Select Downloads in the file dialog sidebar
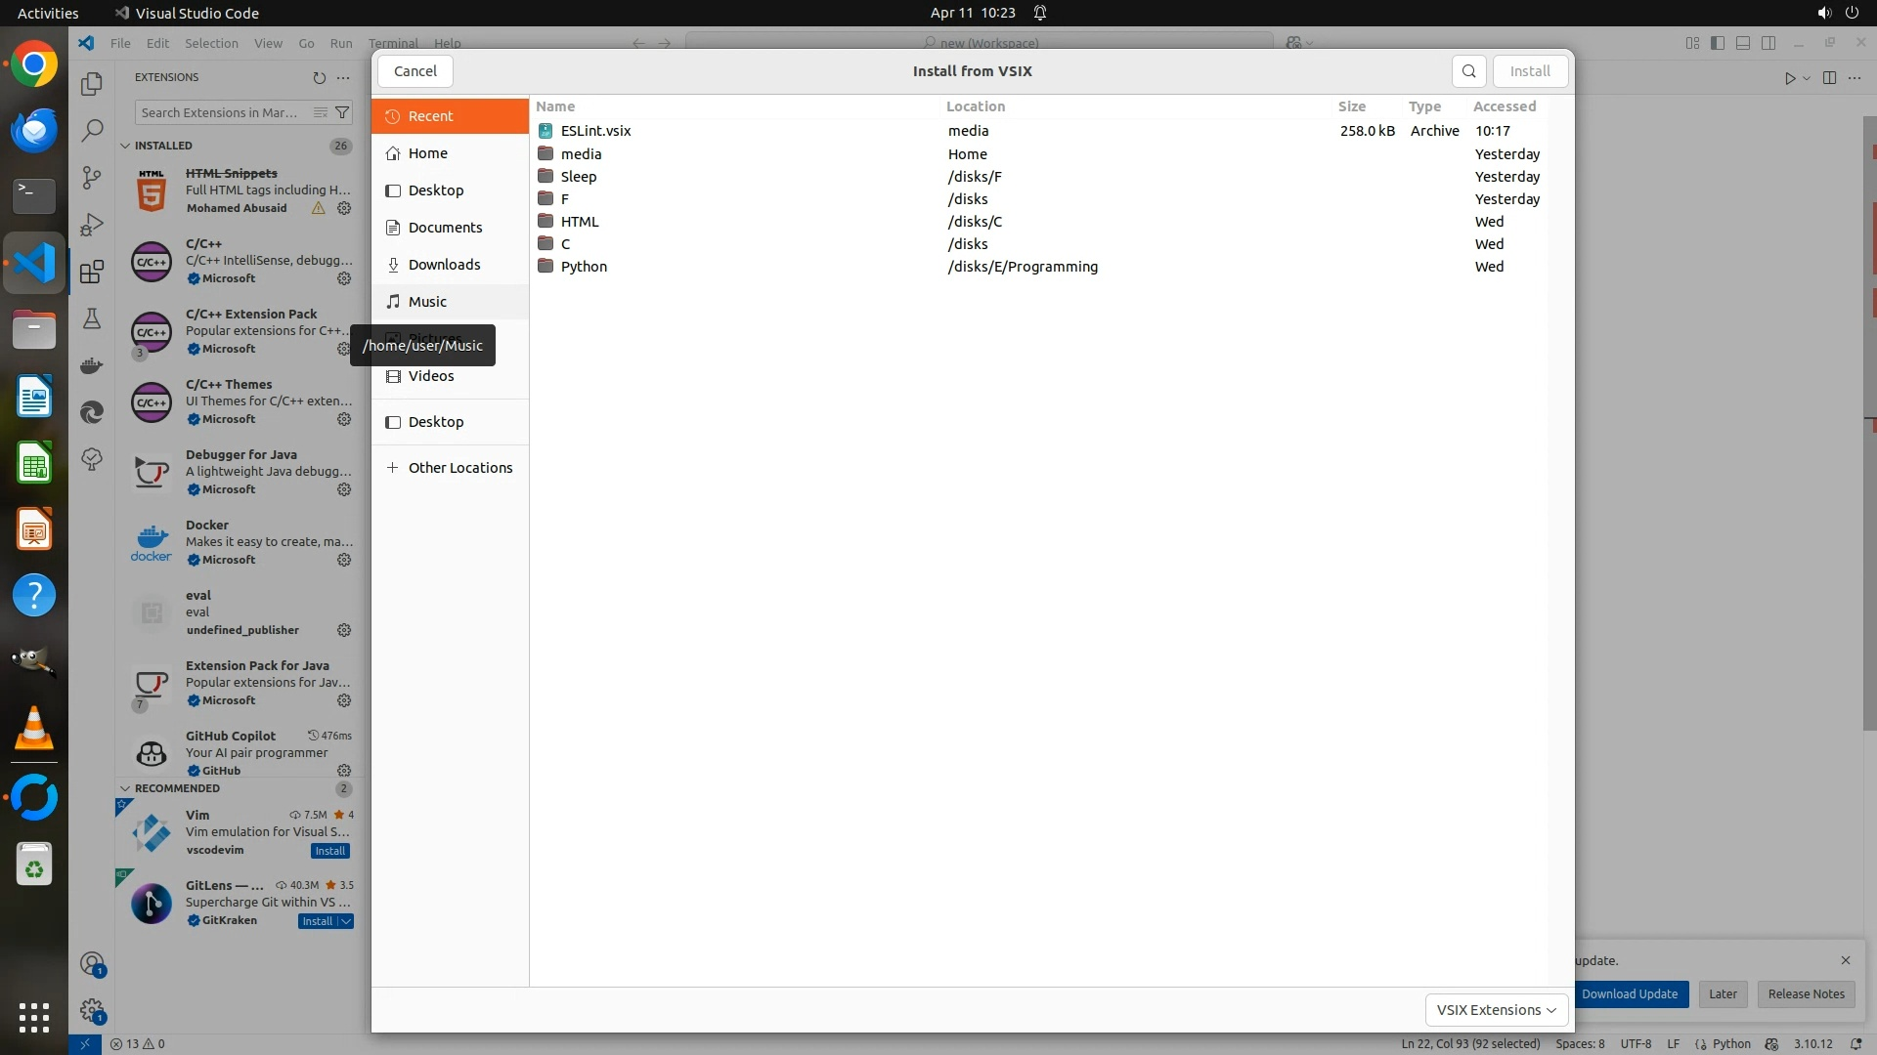This screenshot has width=1877, height=1055. pos(444,265)
